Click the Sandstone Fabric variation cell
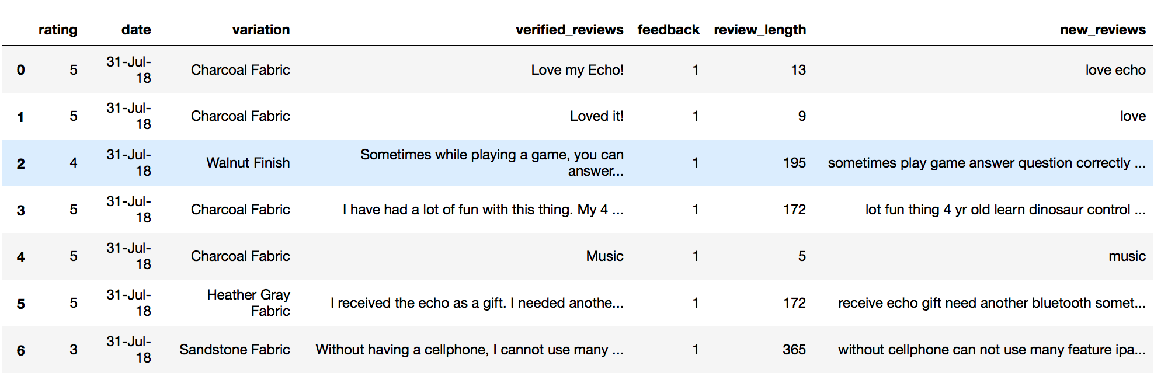 point(234,350)
